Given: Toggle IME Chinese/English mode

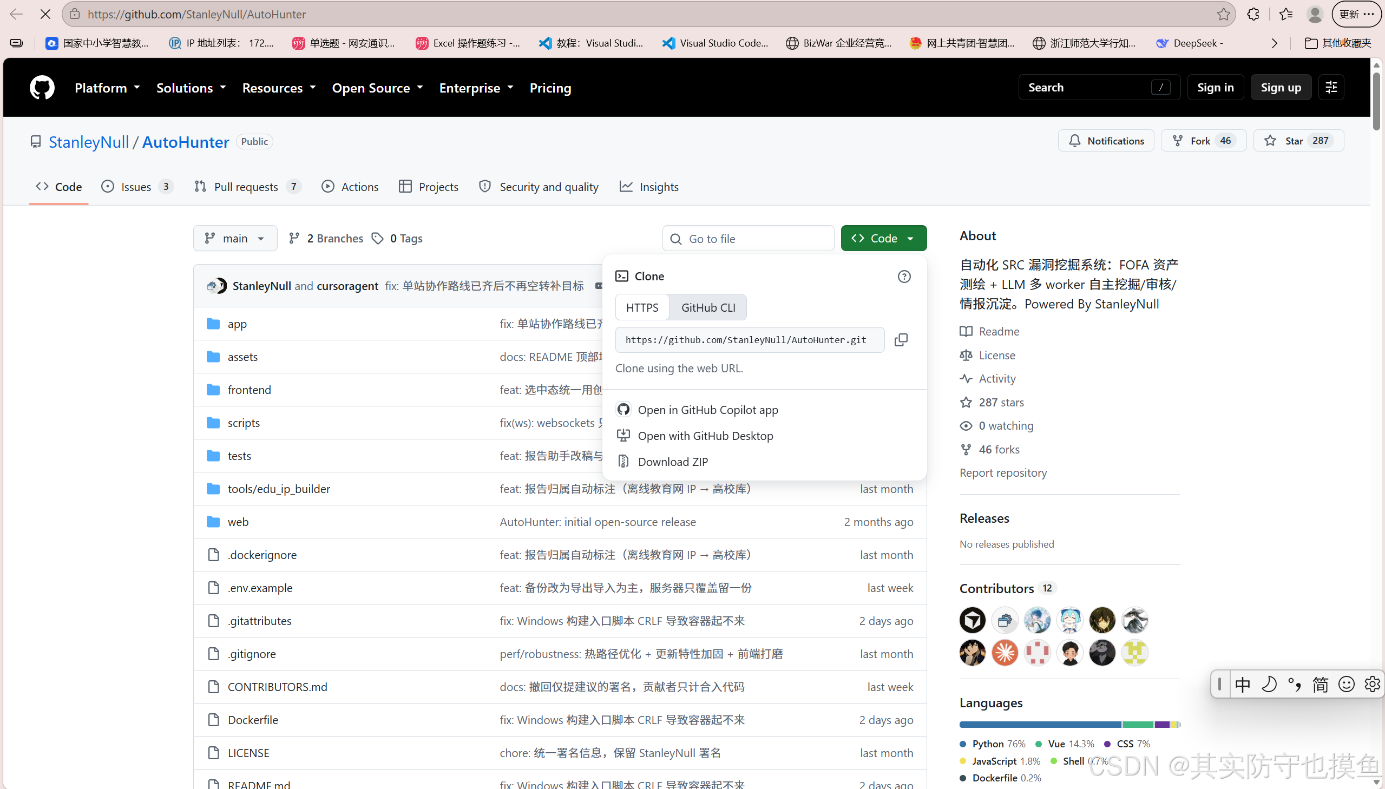Looking at the screenshot, I should (1243, 685).
